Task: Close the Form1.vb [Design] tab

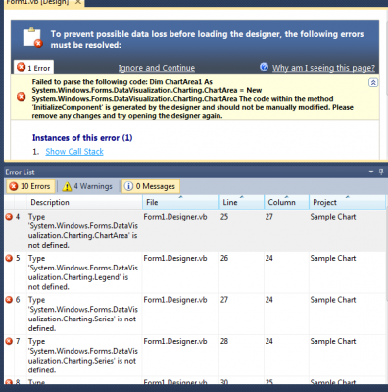Action: pos(78,2)
